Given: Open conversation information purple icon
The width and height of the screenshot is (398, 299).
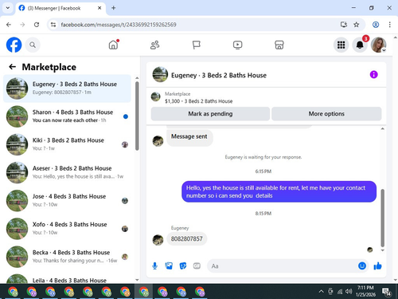Looking at the screenshot, I should click(x=373, y=75).
